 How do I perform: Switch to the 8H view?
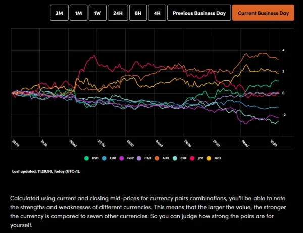pos(137,13)
